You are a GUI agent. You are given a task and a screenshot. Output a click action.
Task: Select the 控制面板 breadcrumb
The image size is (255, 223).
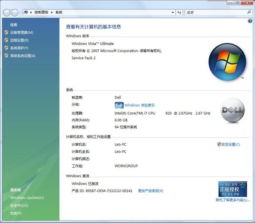42,12
